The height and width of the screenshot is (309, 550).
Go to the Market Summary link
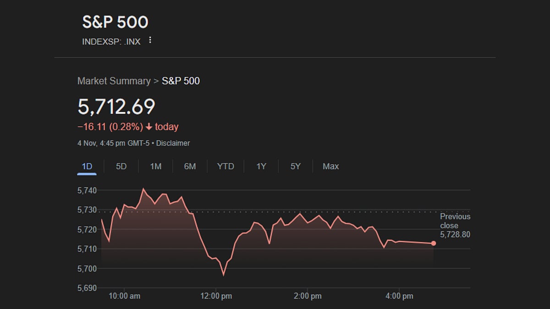pyautogui.click(x=114, y=81)
